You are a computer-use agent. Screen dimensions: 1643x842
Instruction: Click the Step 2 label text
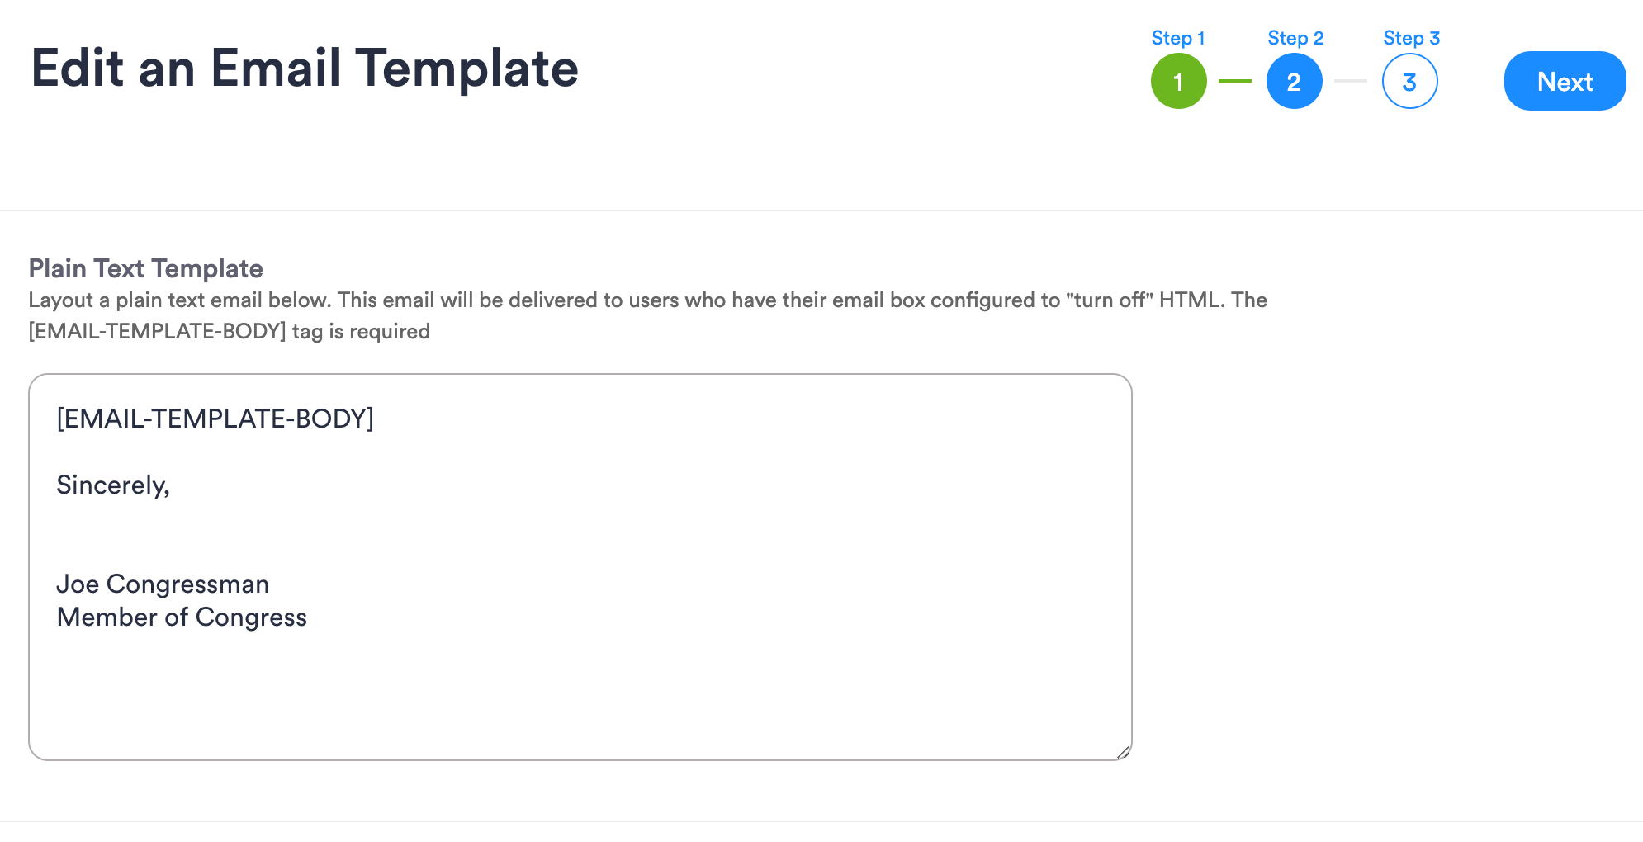coord(1295,38)
